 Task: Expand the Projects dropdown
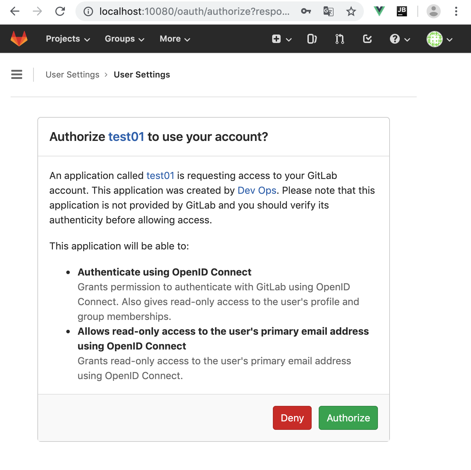point(68,39)
